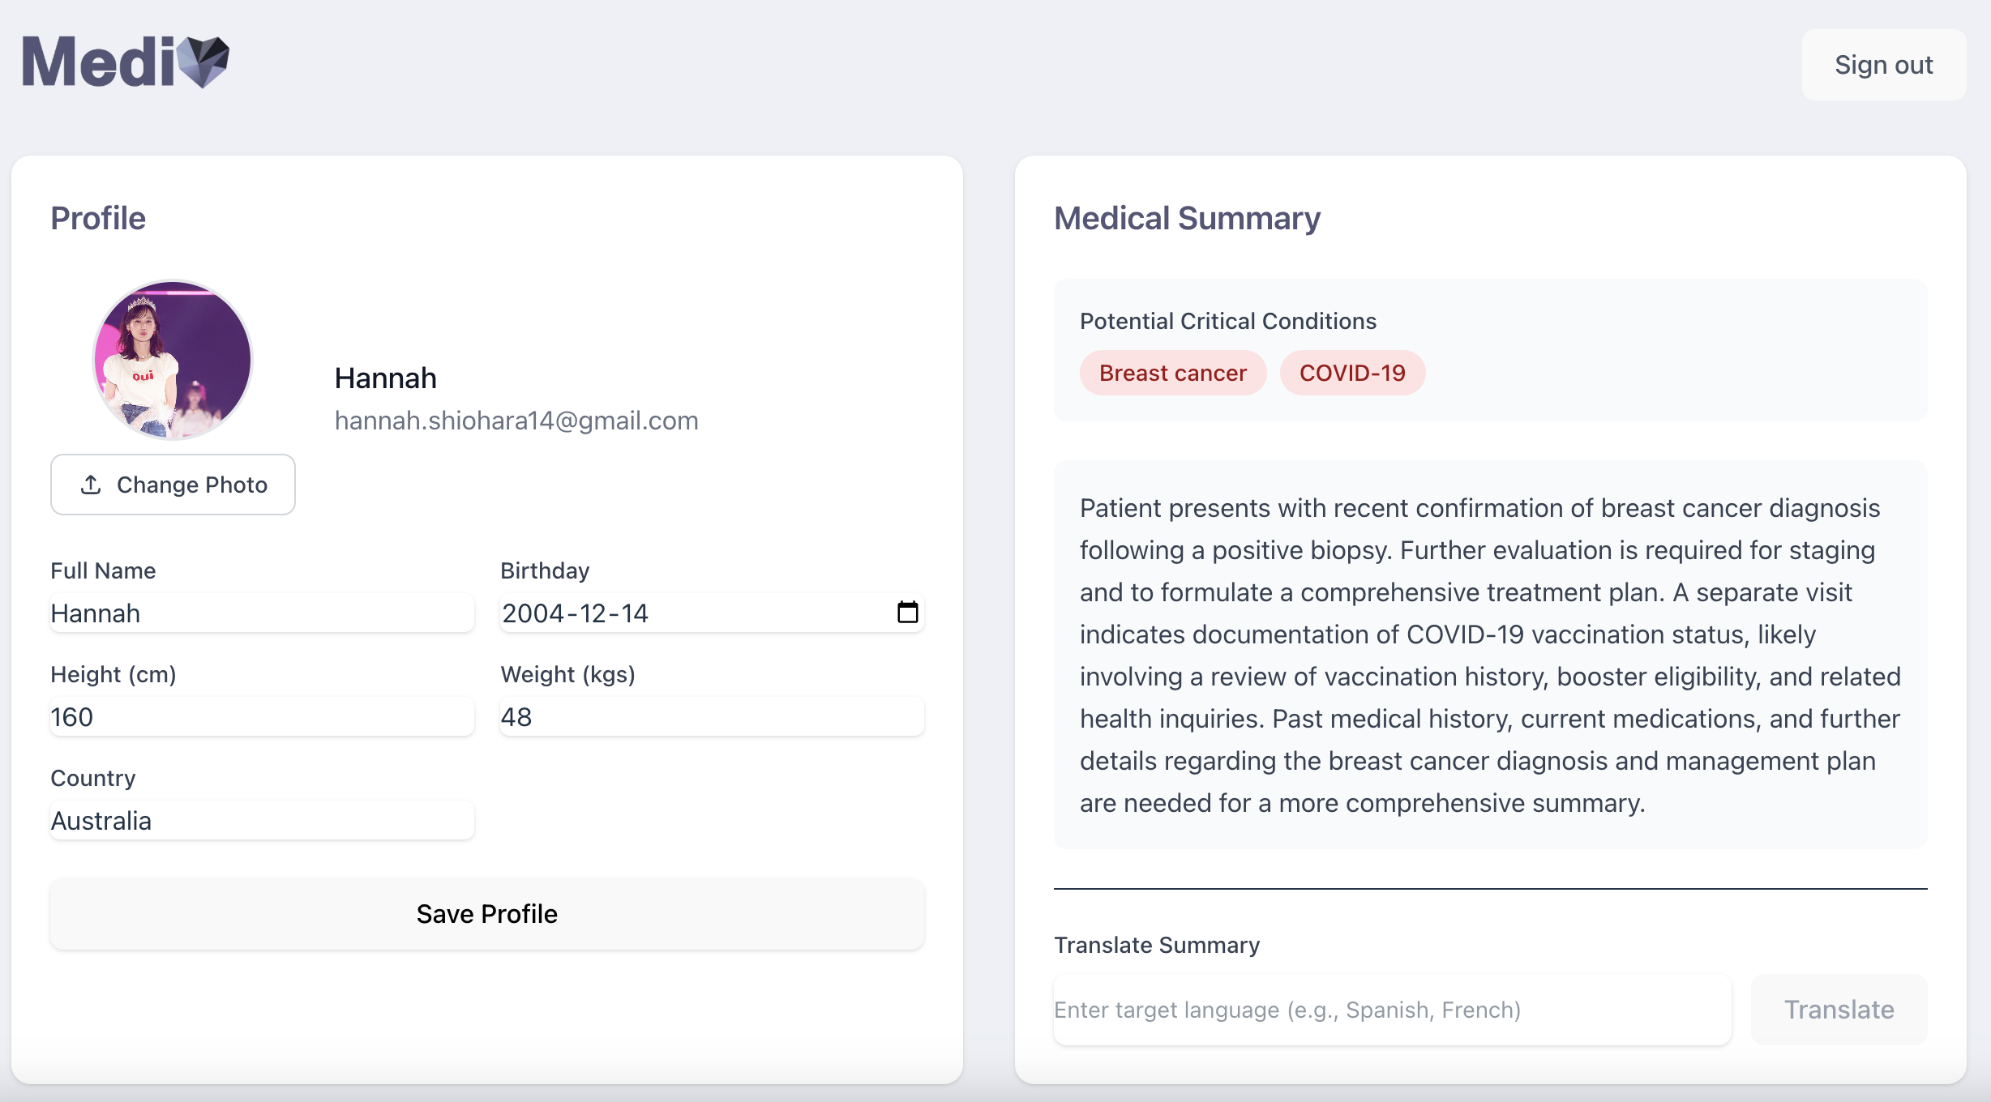This screenshot has width=1991, height=1102.
Task: Click the upload arrow icon
Action: click(91, 485)
